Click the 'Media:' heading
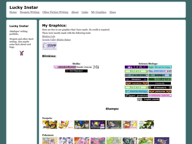Screen dimensions: 192x144 tap(76, 64)
